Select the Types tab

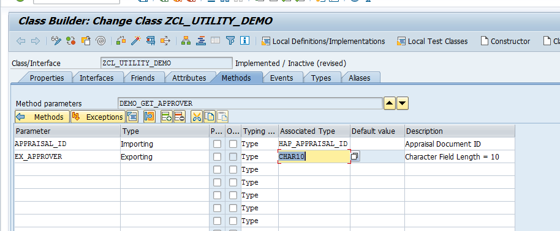click(321, 78)
